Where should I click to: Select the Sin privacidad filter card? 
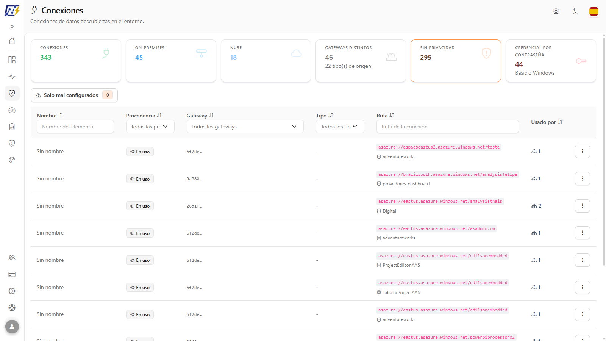point(456,61)
